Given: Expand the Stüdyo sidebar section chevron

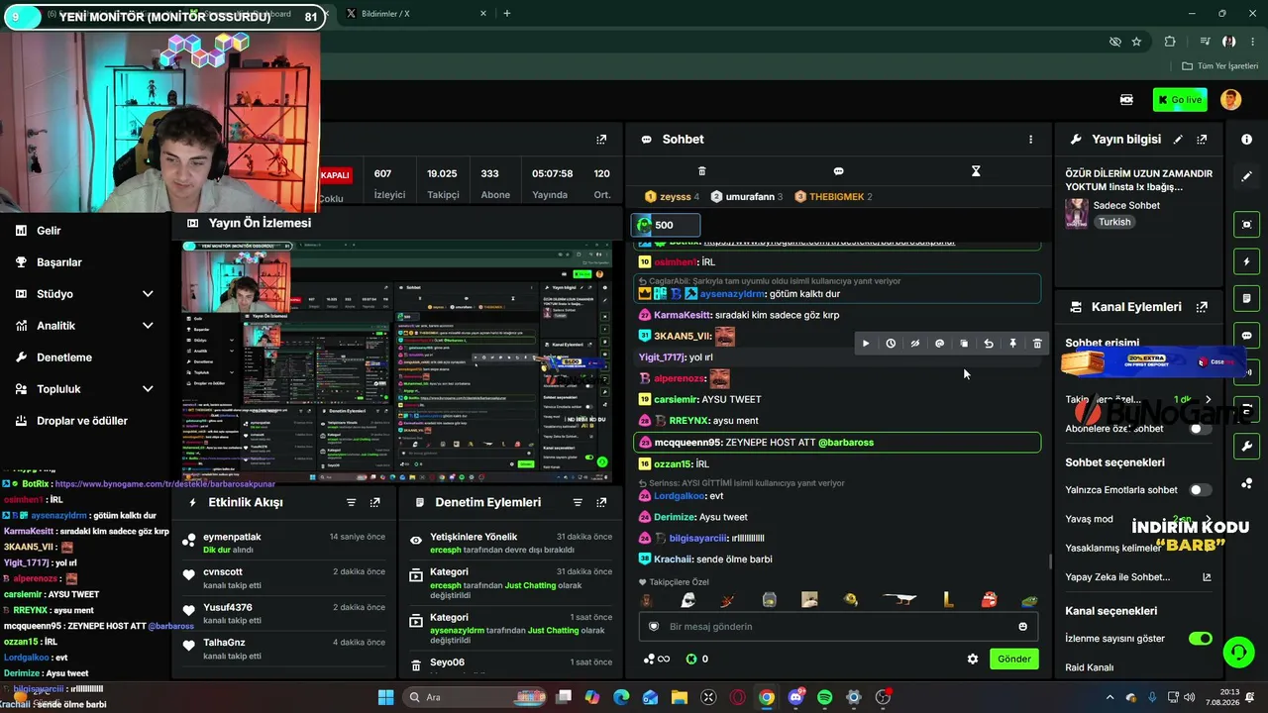Looking at the screenshot, I should (x=148, y=294).
